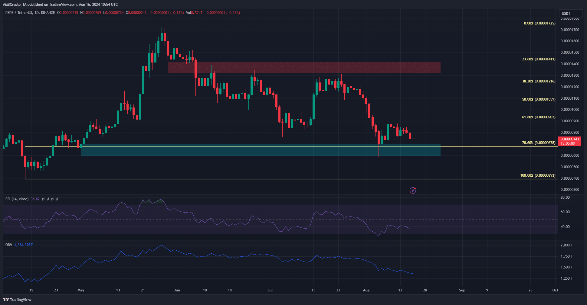
Task: Click the RSI value 36.62
Action: [x=35, y=199]
